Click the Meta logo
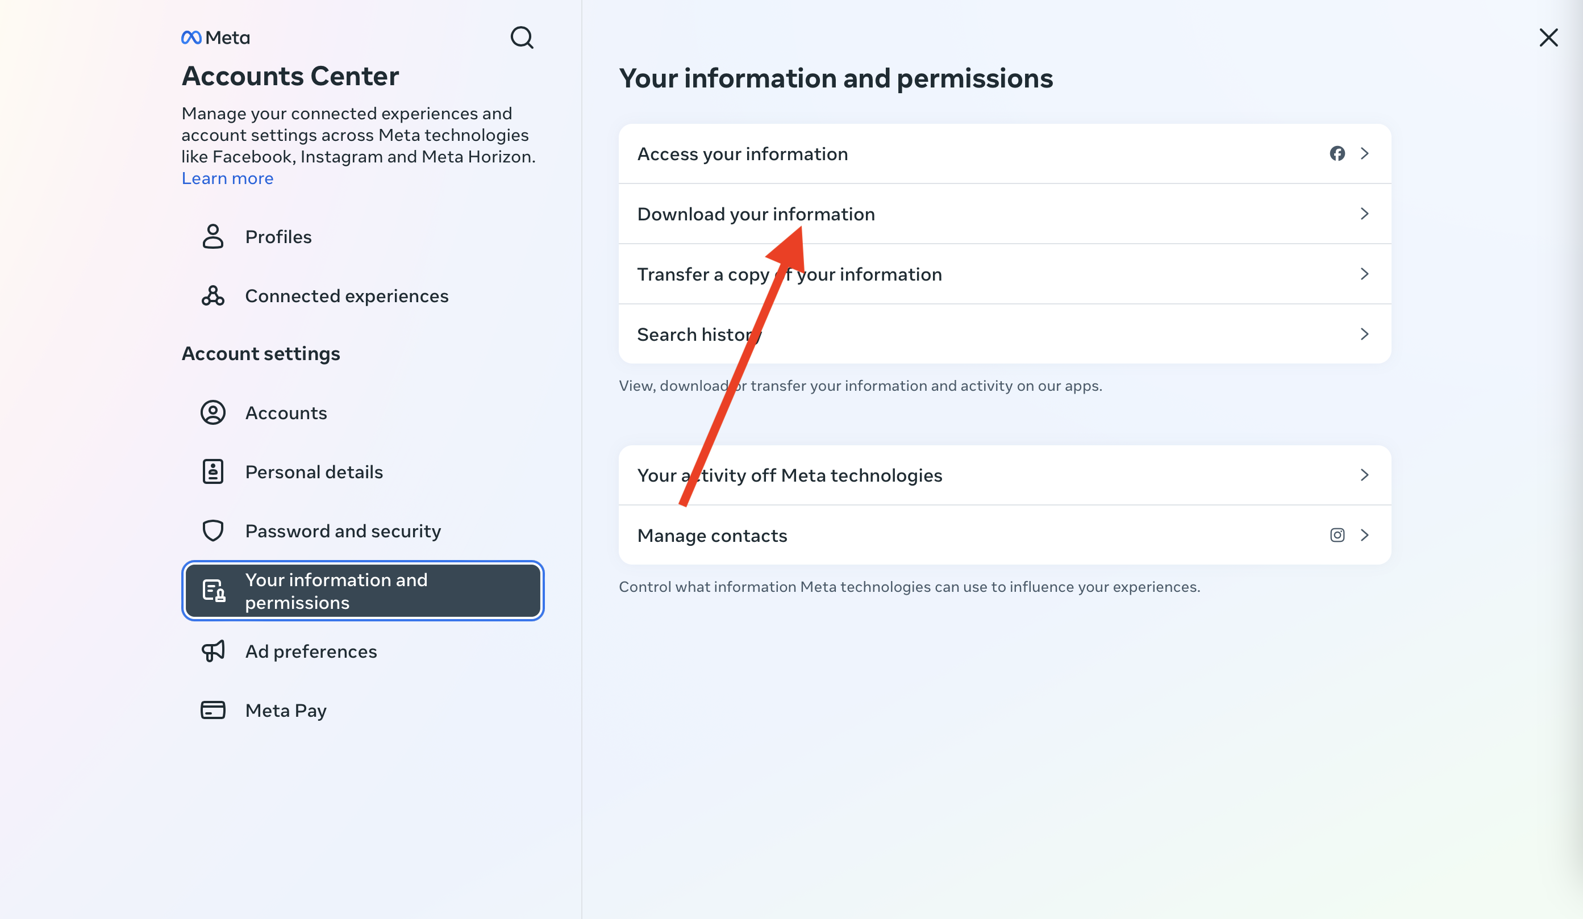The height and width of the screenshot is (919, 1583). tap(215, 38)
